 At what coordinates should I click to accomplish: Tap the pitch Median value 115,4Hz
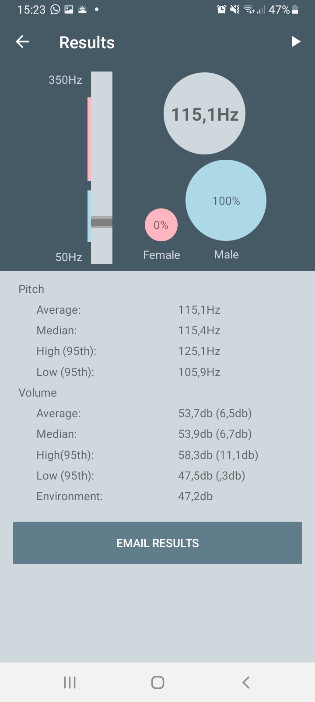[x=199, y=330]
